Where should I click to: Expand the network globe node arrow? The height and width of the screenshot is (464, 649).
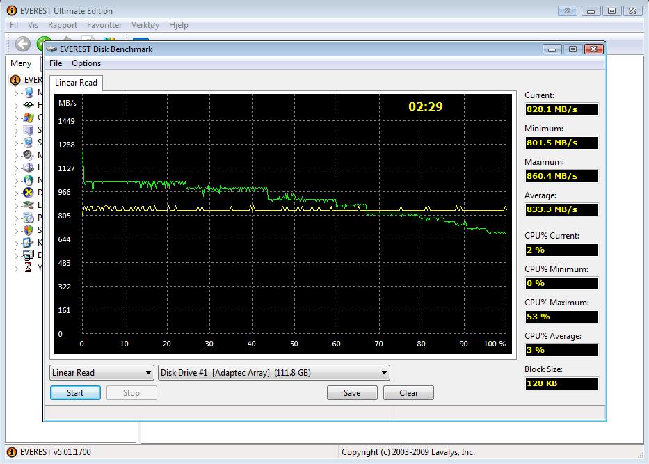tap(17, 181)
